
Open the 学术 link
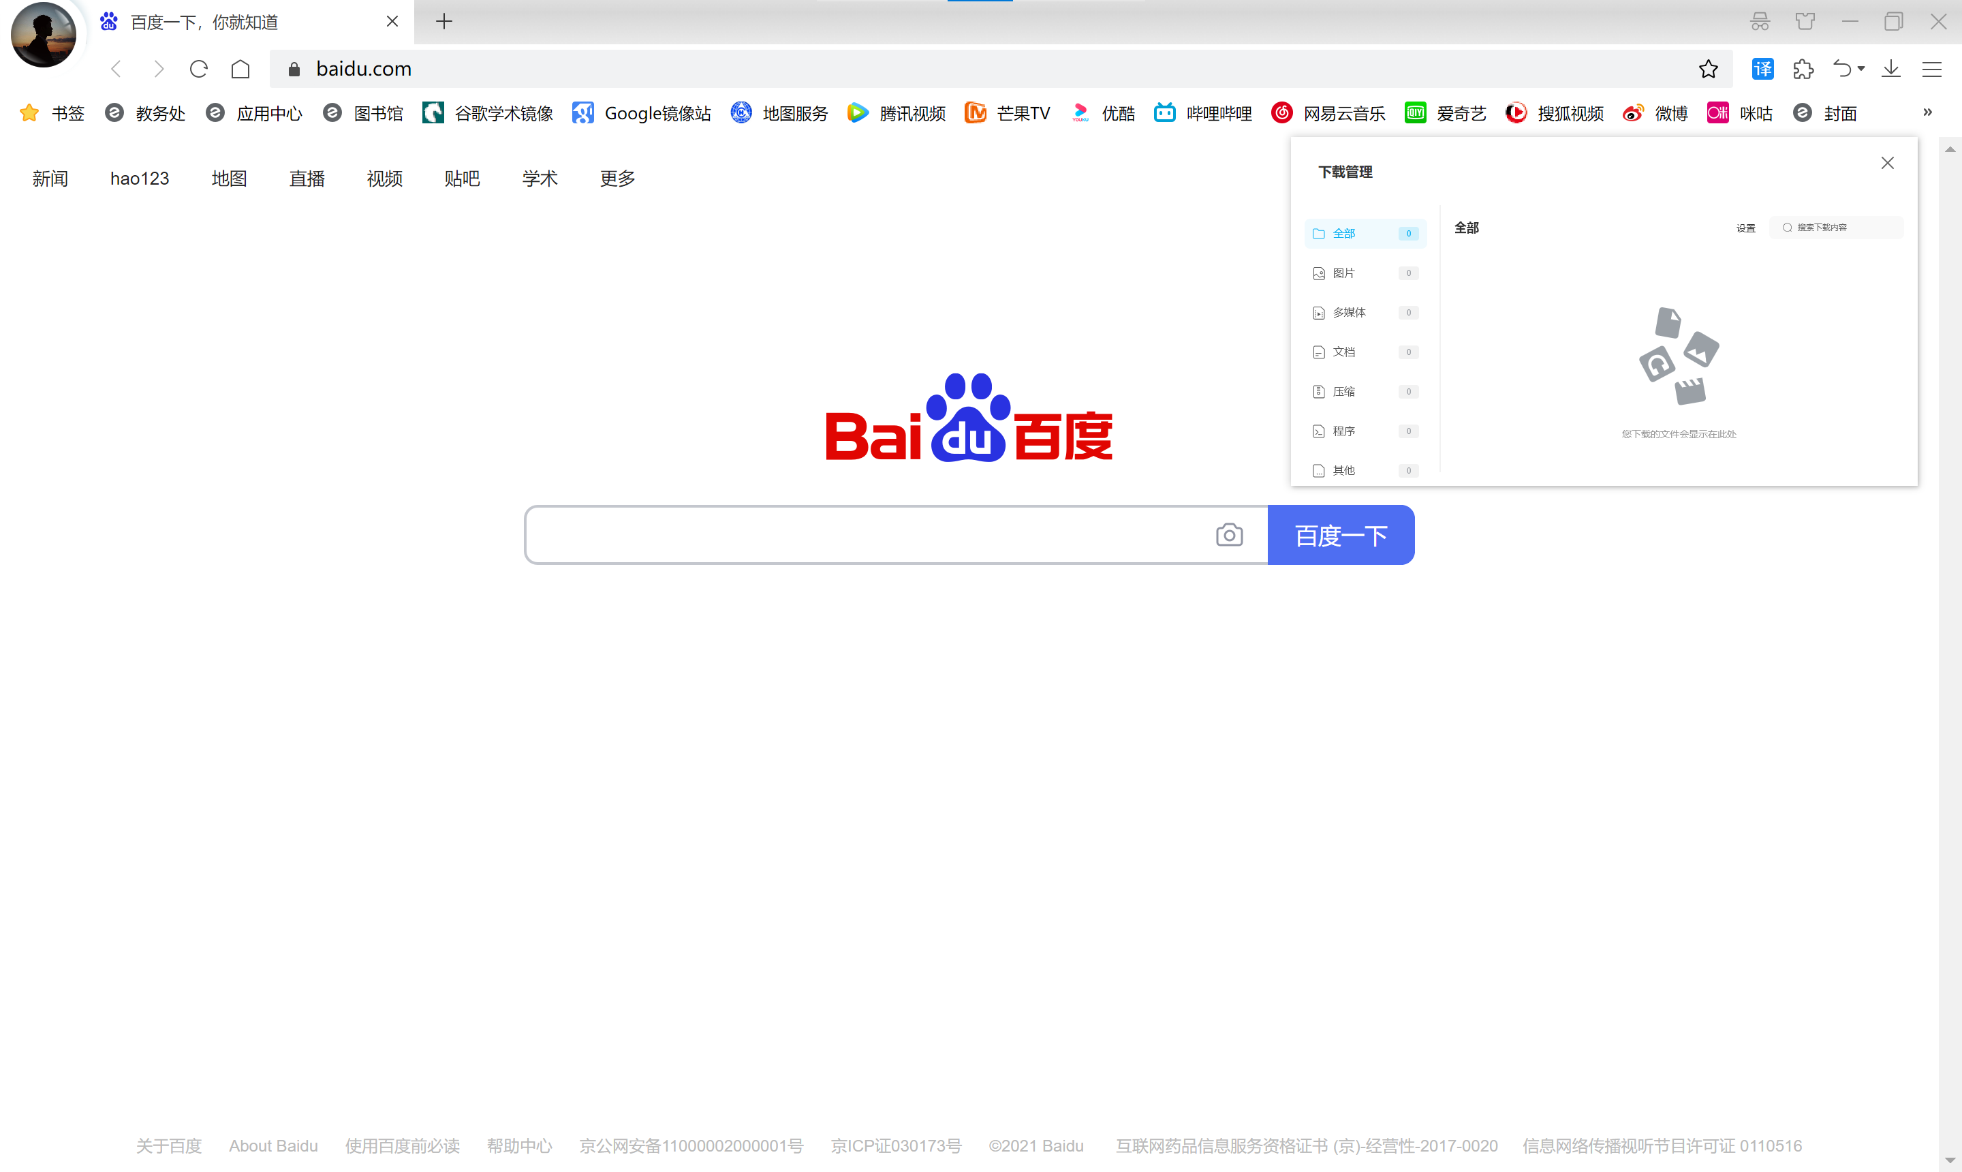[540, 179]
